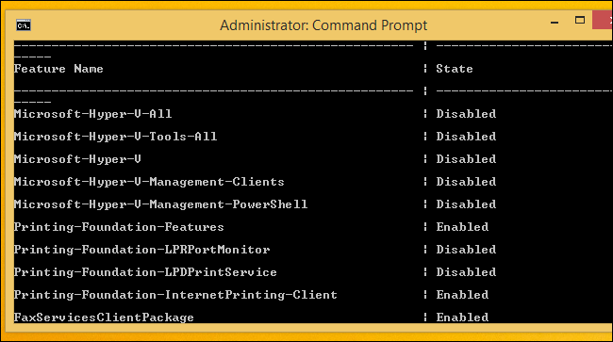The height and width of the screenshot is (342, 613).
Task: Click the Administrator: Command Prompt title text
Action: (323, 25)
